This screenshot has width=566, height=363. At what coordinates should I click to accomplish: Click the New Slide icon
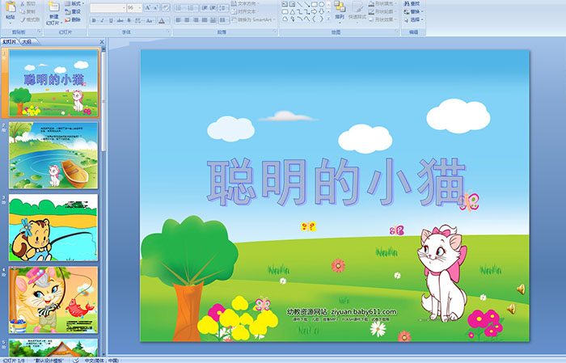click(x=54, y=6)
